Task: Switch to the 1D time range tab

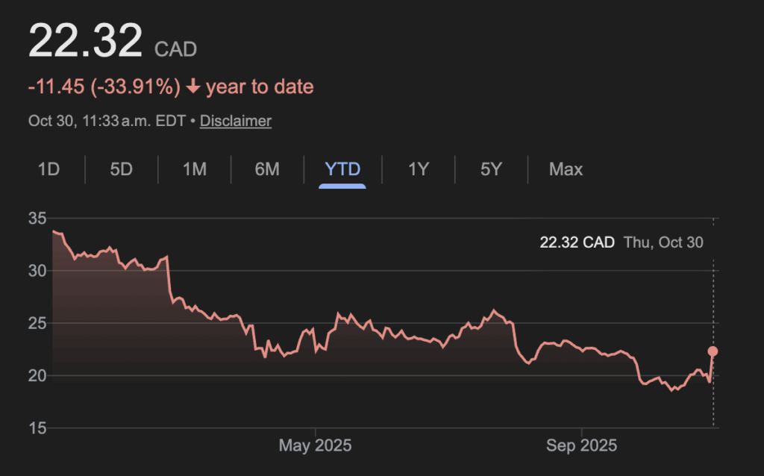Action: 48,169
